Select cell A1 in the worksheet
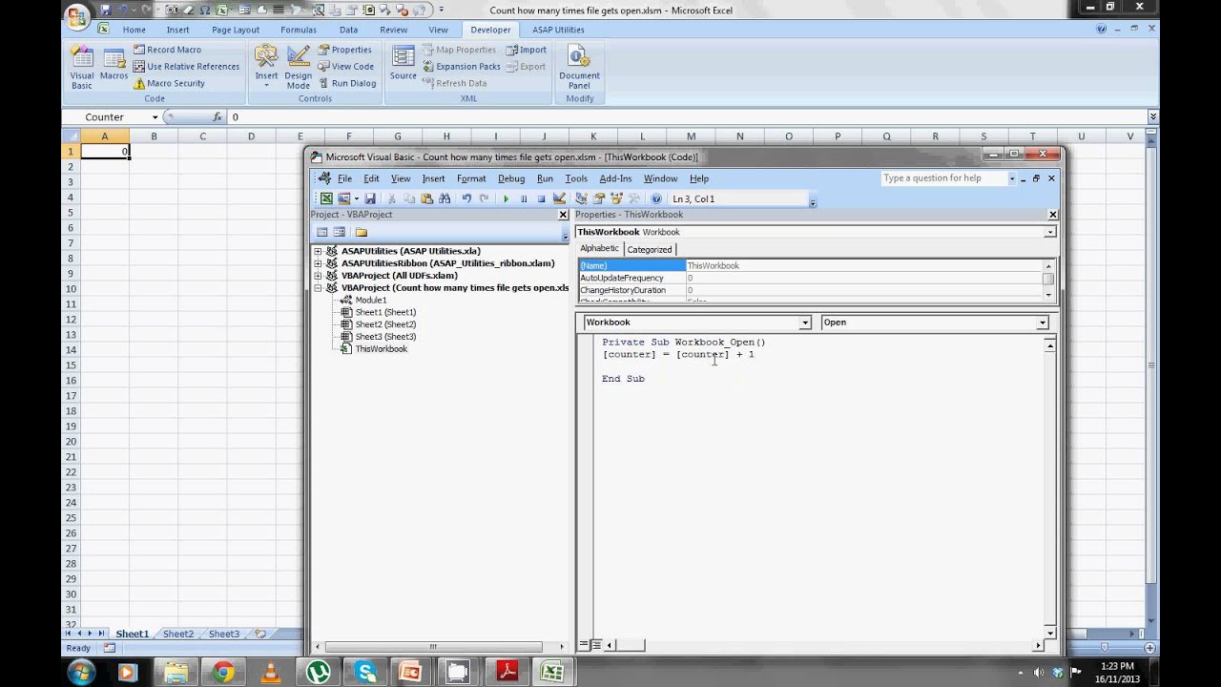This screenshot has width=1221, height=687. pos(105,152)
